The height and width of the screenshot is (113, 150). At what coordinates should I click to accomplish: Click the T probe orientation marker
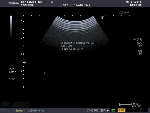tap(102, 18)
